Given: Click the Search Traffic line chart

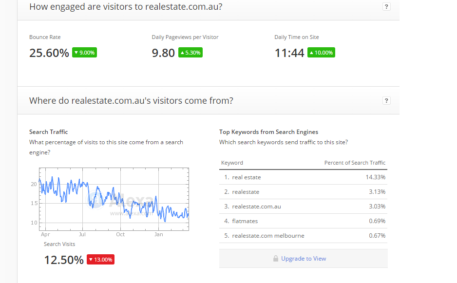Looking at the screenshot, I should point(114,199).
